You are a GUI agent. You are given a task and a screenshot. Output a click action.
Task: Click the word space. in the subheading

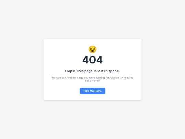114,71
